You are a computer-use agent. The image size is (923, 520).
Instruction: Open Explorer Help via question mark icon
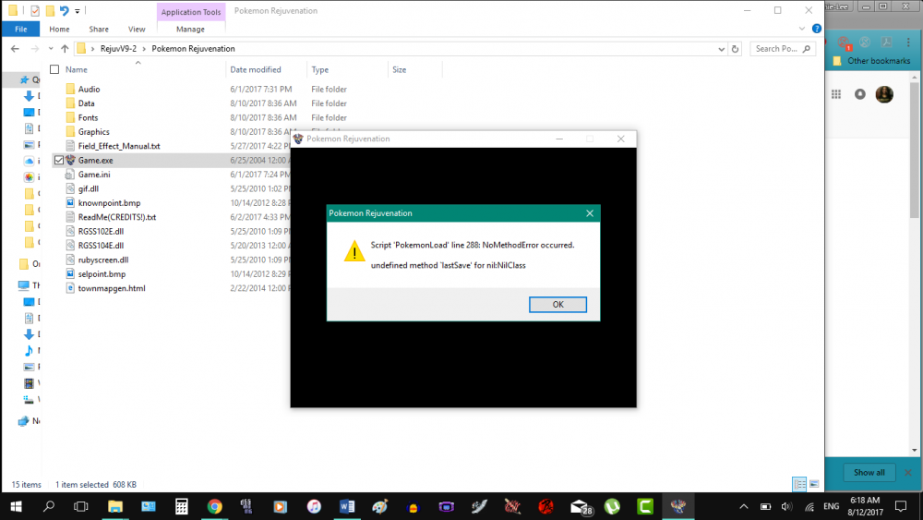(817, 29)
